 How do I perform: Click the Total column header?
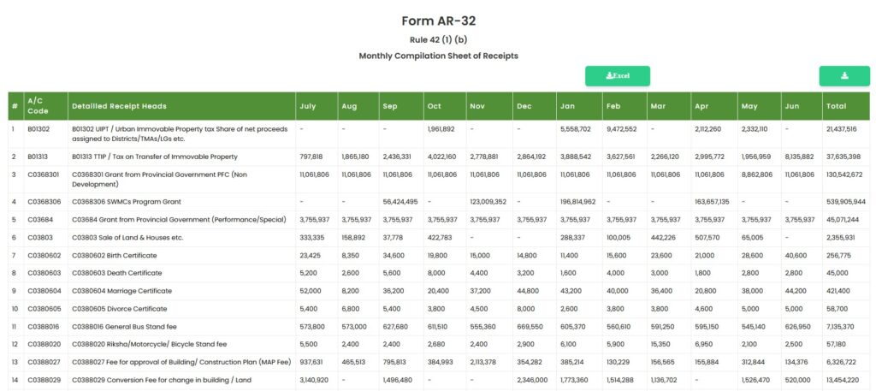click(846, 106)
